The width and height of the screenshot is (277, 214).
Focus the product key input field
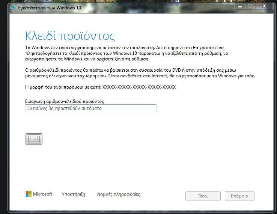91,109
